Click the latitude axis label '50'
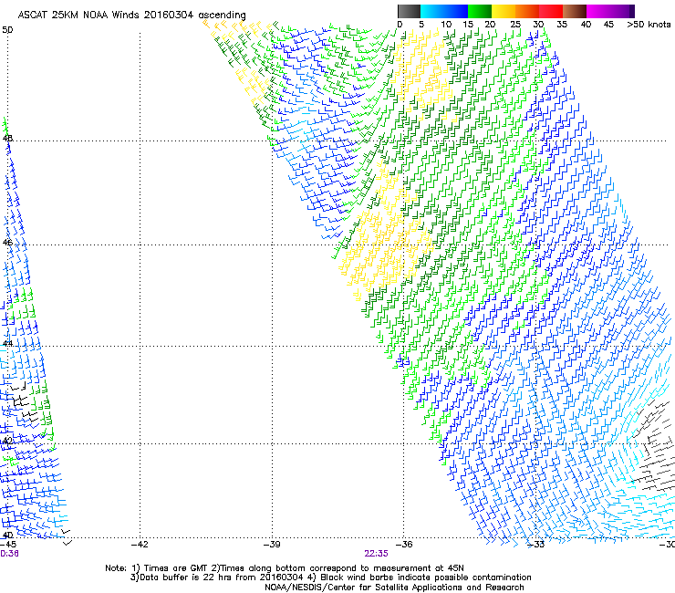Image resolution: width=675 pixels, height=593 pixels. 7,30
